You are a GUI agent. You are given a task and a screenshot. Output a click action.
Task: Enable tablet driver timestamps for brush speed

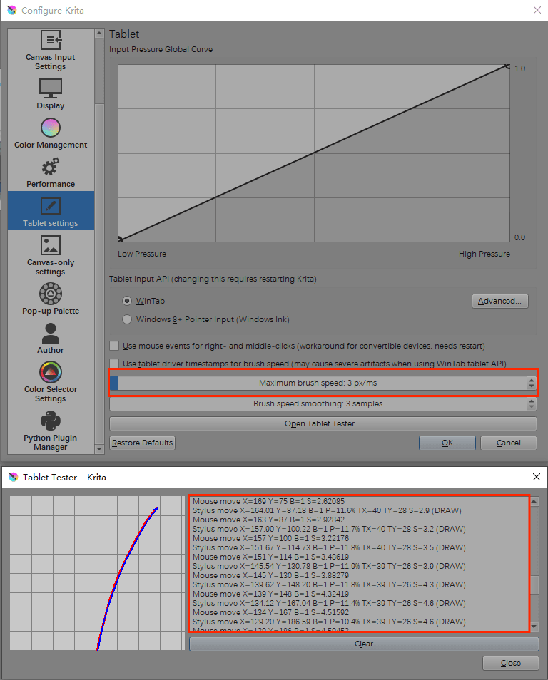[x=114, y=363]
